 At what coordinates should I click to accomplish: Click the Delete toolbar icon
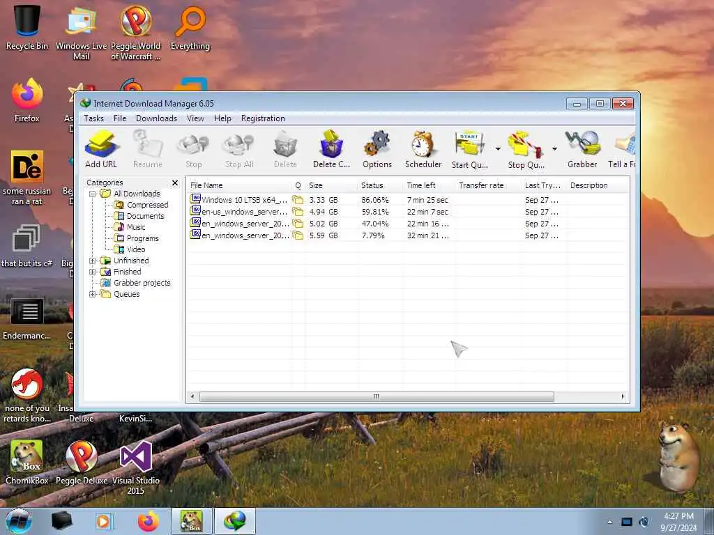point(285,149)
